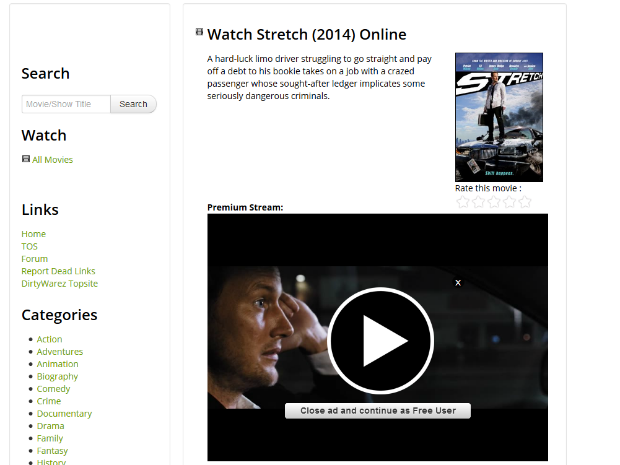Go to the Home link
This screenshot has height=465, width=620.
click(33, 233)
